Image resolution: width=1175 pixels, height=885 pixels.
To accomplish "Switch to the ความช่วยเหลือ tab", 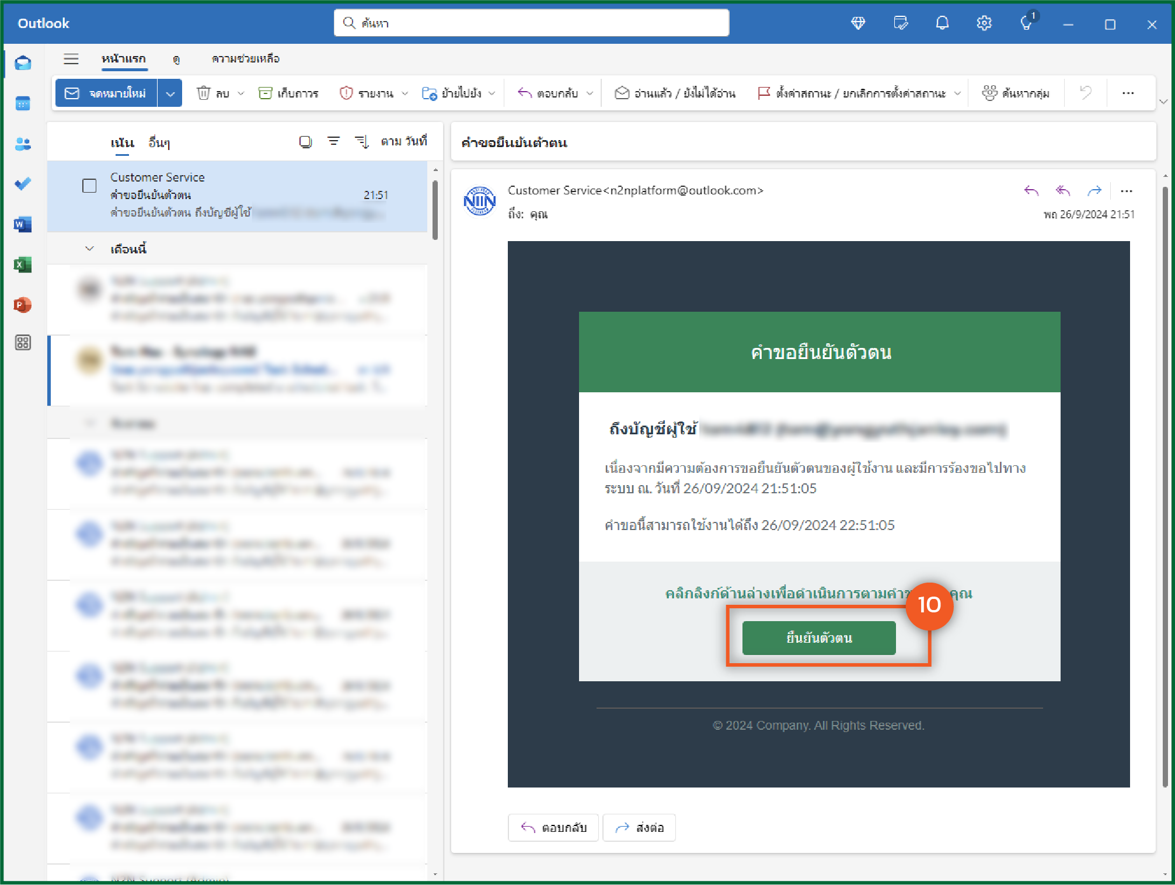I will [x=245, y=59].
